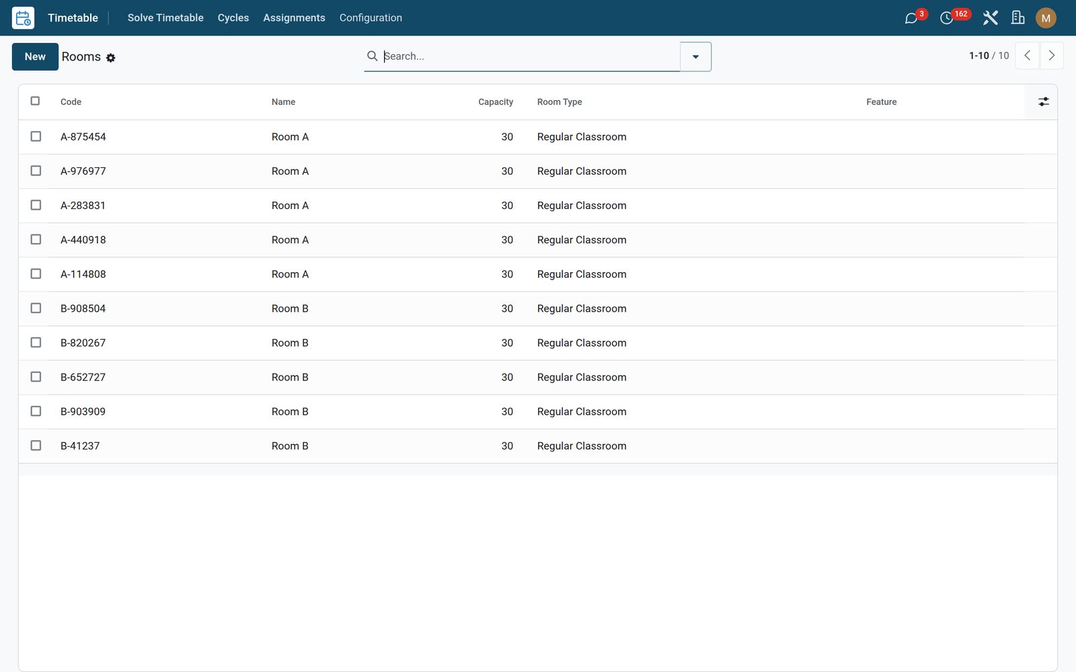Screen dimensions: 1076x672
Task: Open the user avatar M menu
Action: coord(1046,18)
